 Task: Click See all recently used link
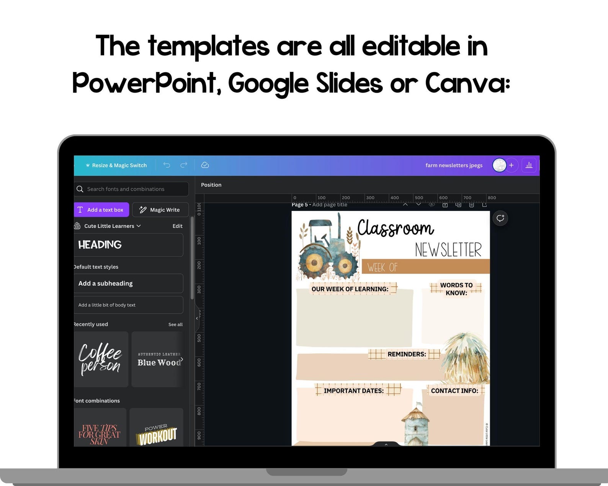click(x=175, y=325)
